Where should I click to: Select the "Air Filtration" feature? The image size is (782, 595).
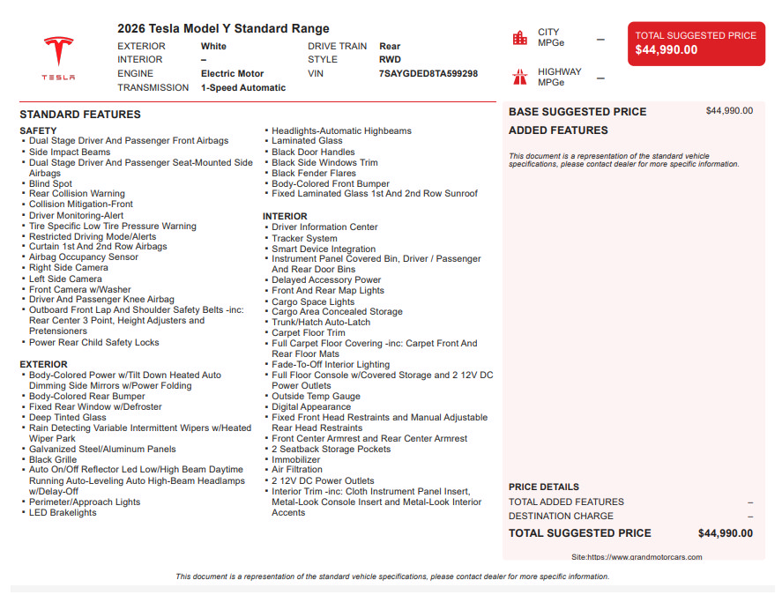(297, 469)
